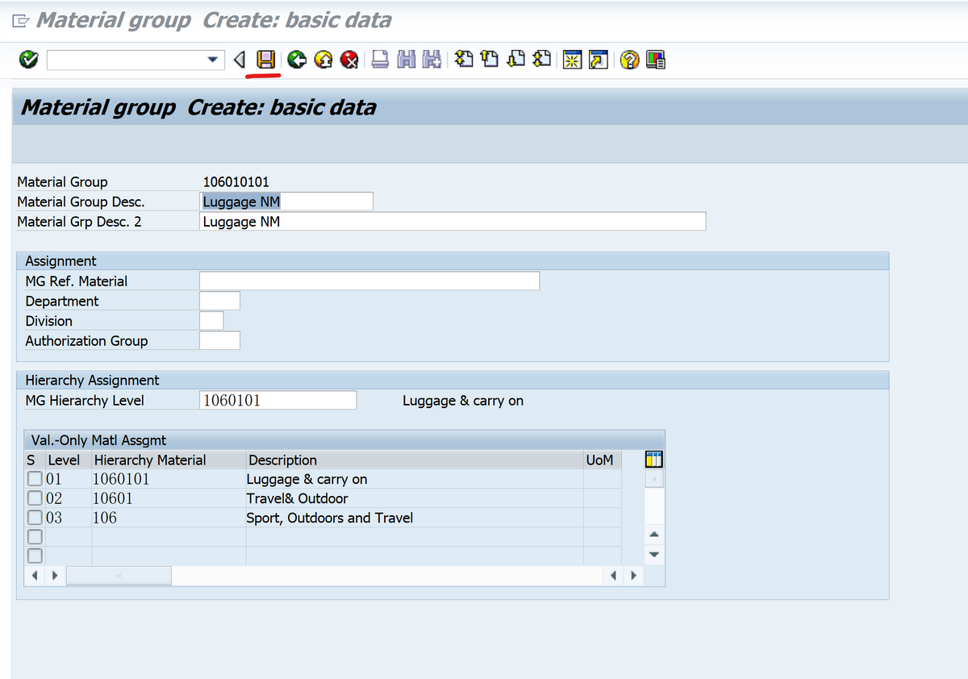Click the MG Hierarchy Level field
Image resolution: width=968 pixels, height=679 pixels.
point(277,400)
